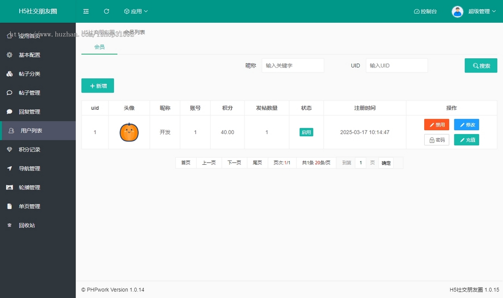
Task: Click the red 禁用 disable button
Action: (x=436, y=124)
